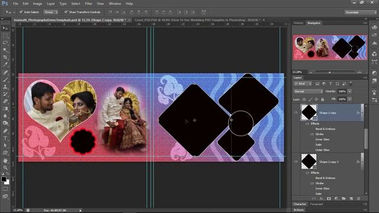This screenshot has width=379, height=213.
Task: Select the Horizontal Type tool
Action: (5, 138)
